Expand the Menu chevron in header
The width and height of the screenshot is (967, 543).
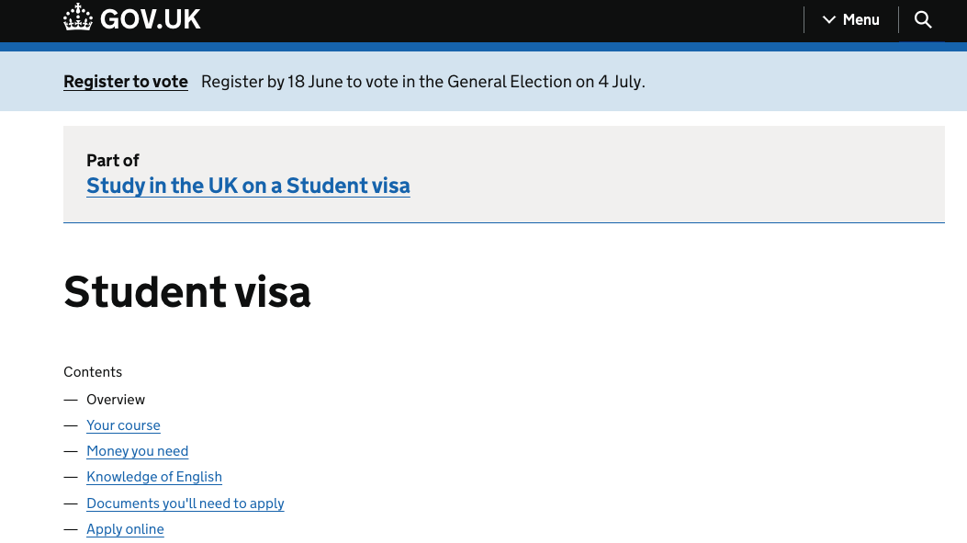point(829,19)
